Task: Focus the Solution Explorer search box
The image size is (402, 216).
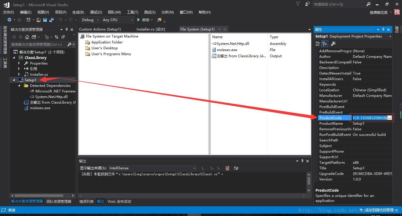Action: (38, 44)
